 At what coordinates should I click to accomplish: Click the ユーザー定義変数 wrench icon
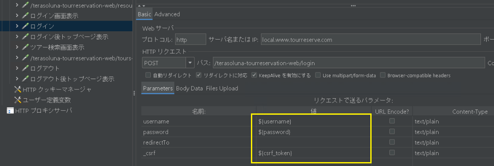tap(17, 100)
